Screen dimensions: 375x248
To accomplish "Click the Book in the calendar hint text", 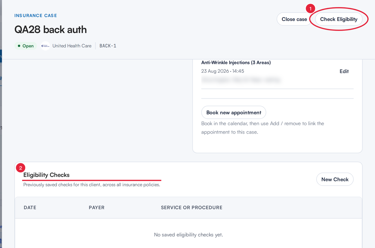I will 262,128.
